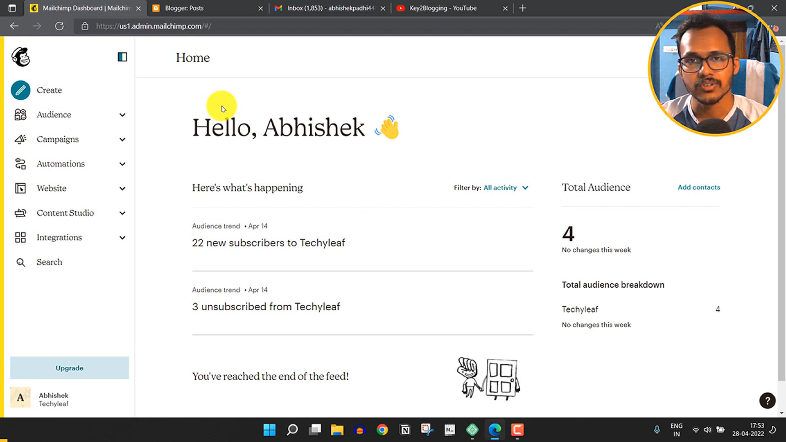Expand the Integrations menu chevron
Viewport: 786px width, 442px height.
pyautogui.click(x=122, y=238)
